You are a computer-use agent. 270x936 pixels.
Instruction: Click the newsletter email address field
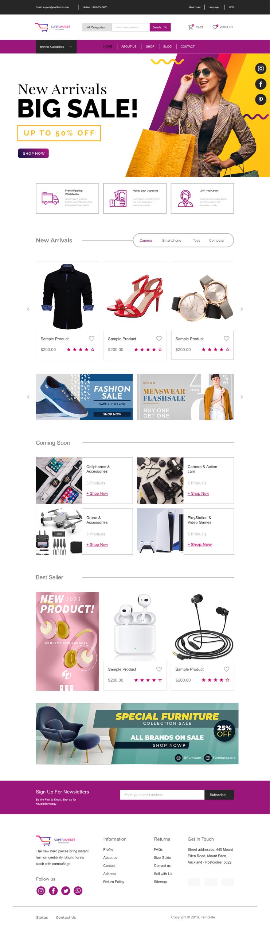[x=162, y=795]
